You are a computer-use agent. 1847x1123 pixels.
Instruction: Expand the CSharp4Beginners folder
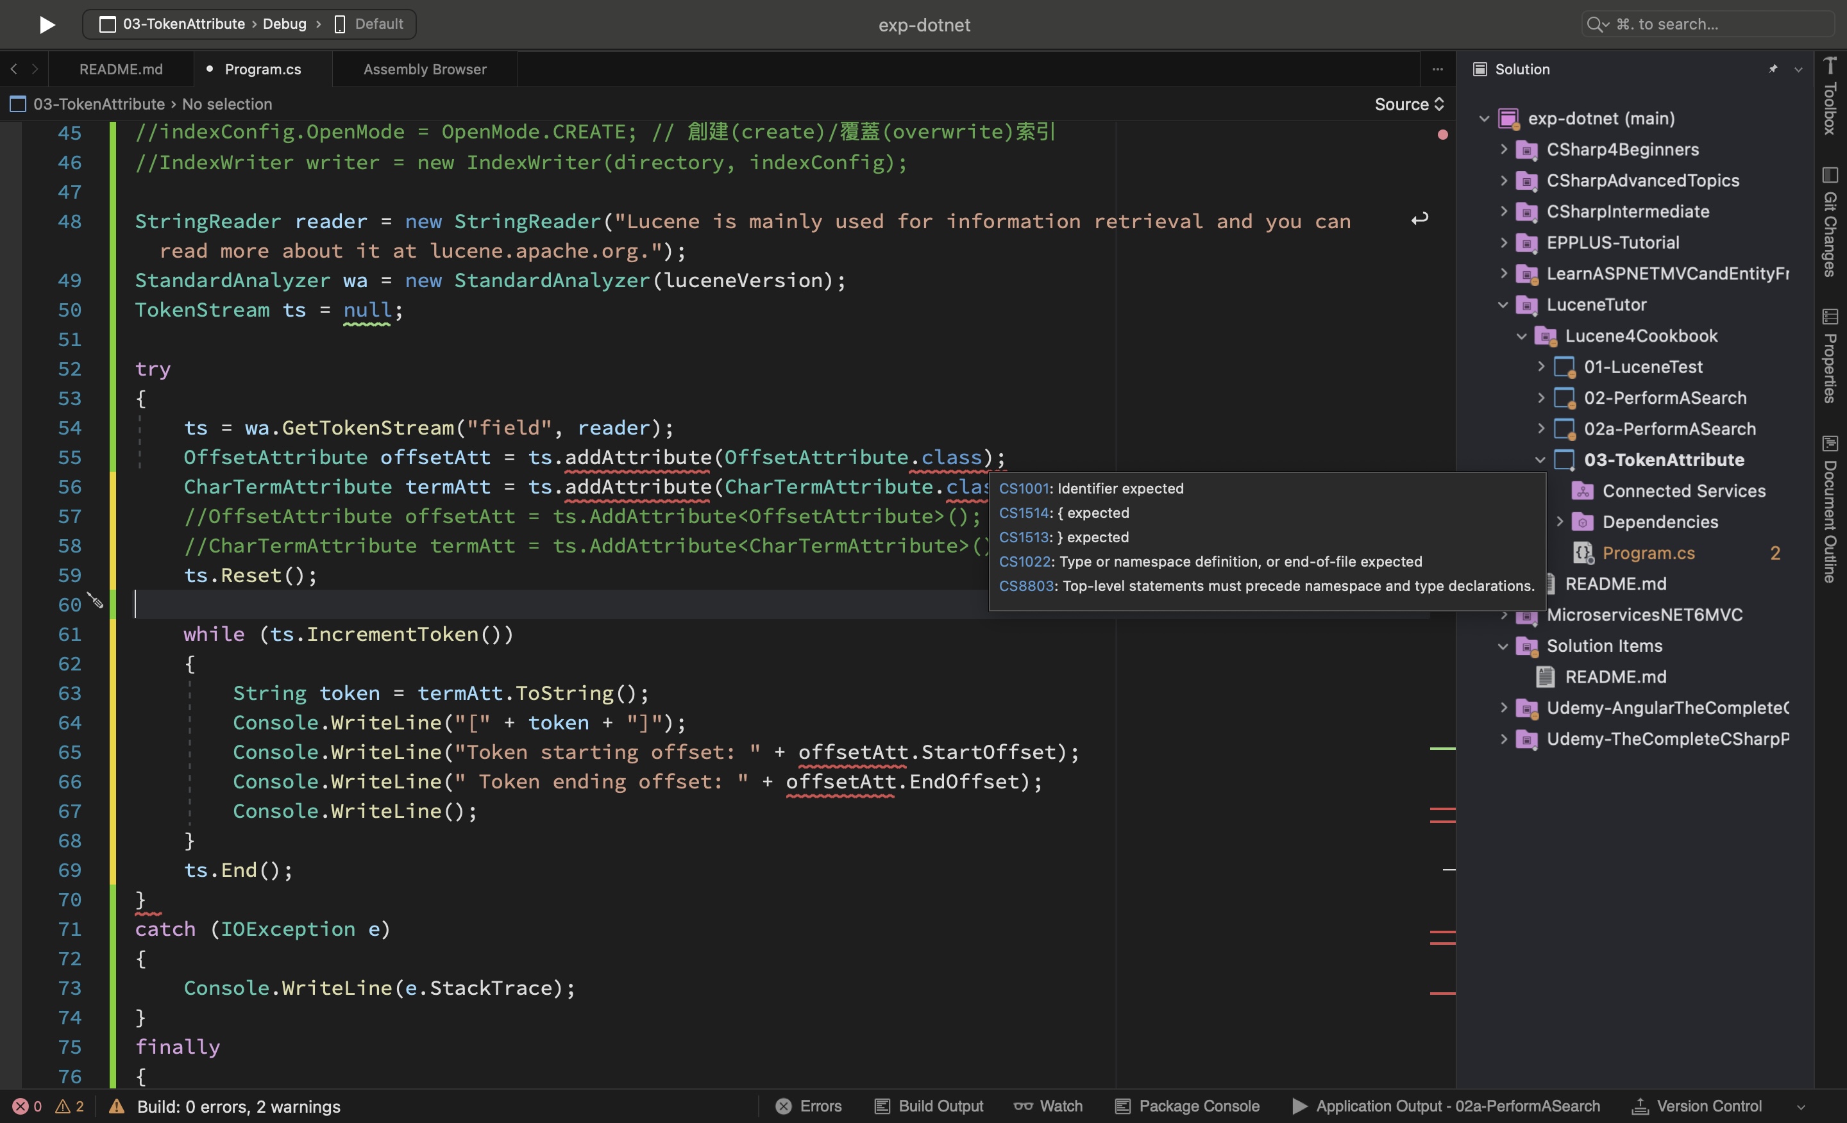coord(1503,149)
